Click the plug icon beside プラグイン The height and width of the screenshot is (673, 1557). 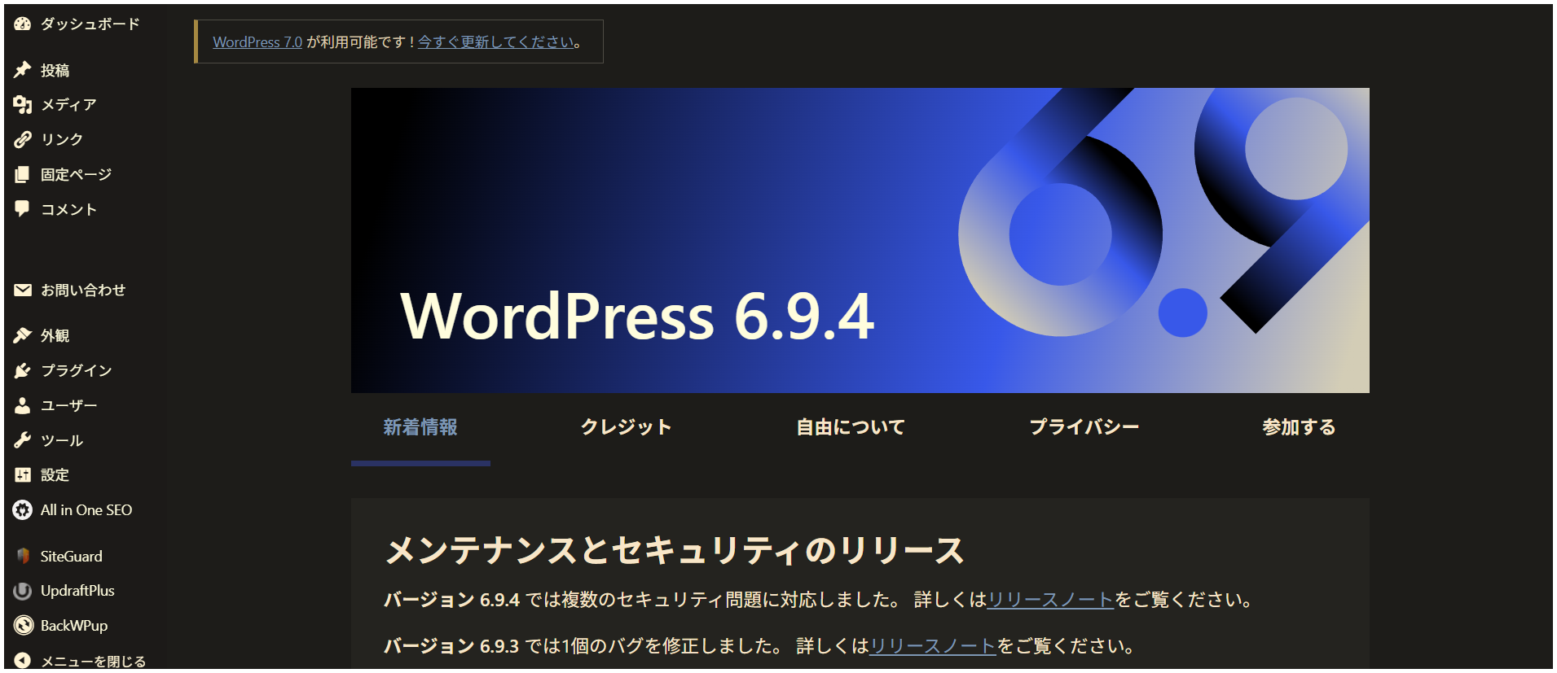coord(23,370)
